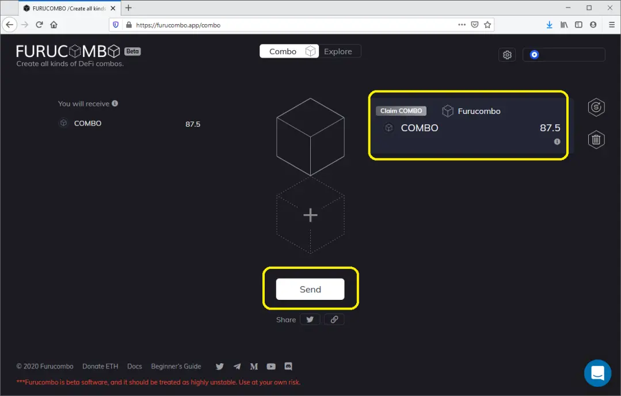Bookmark this page with the star
The image size is (621, 396).
(487, 25)
